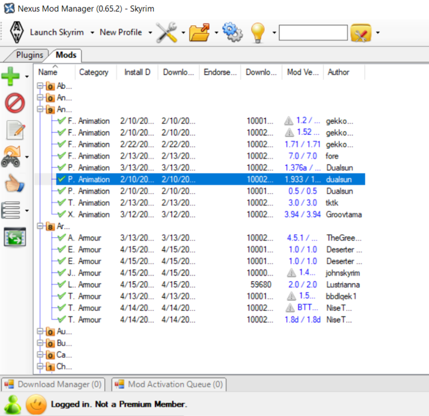
Task: Click the yellow folder tools icon
Action: pos(361,33)
